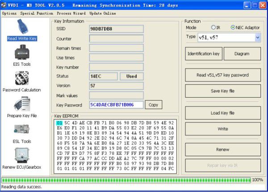Click the empty Use times field
Viewport: 268px width, 192px height.
coord(117,58)
